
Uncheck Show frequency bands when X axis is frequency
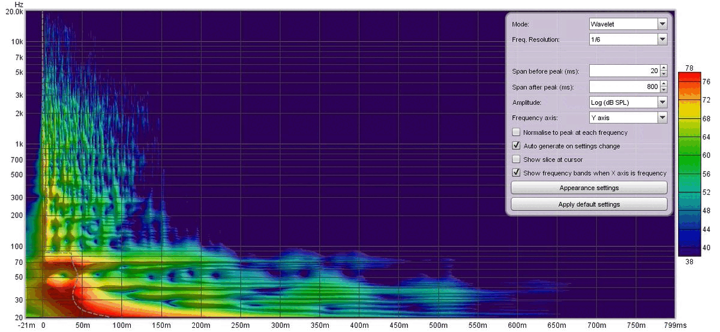(x=516, y=173)
